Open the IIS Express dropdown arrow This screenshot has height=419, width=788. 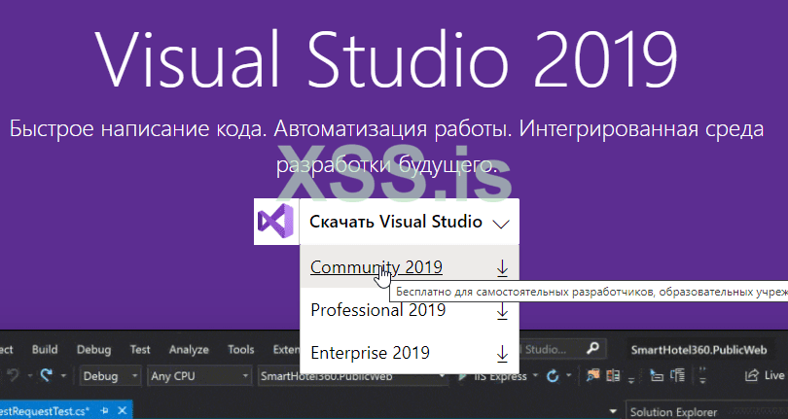[x=535, y=376]
